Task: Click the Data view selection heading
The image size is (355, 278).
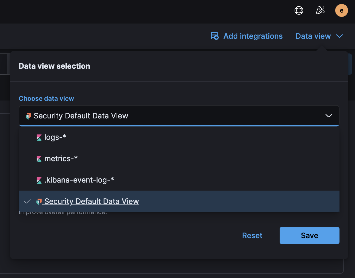Action: pyautogui.click(x=54, y=66)
